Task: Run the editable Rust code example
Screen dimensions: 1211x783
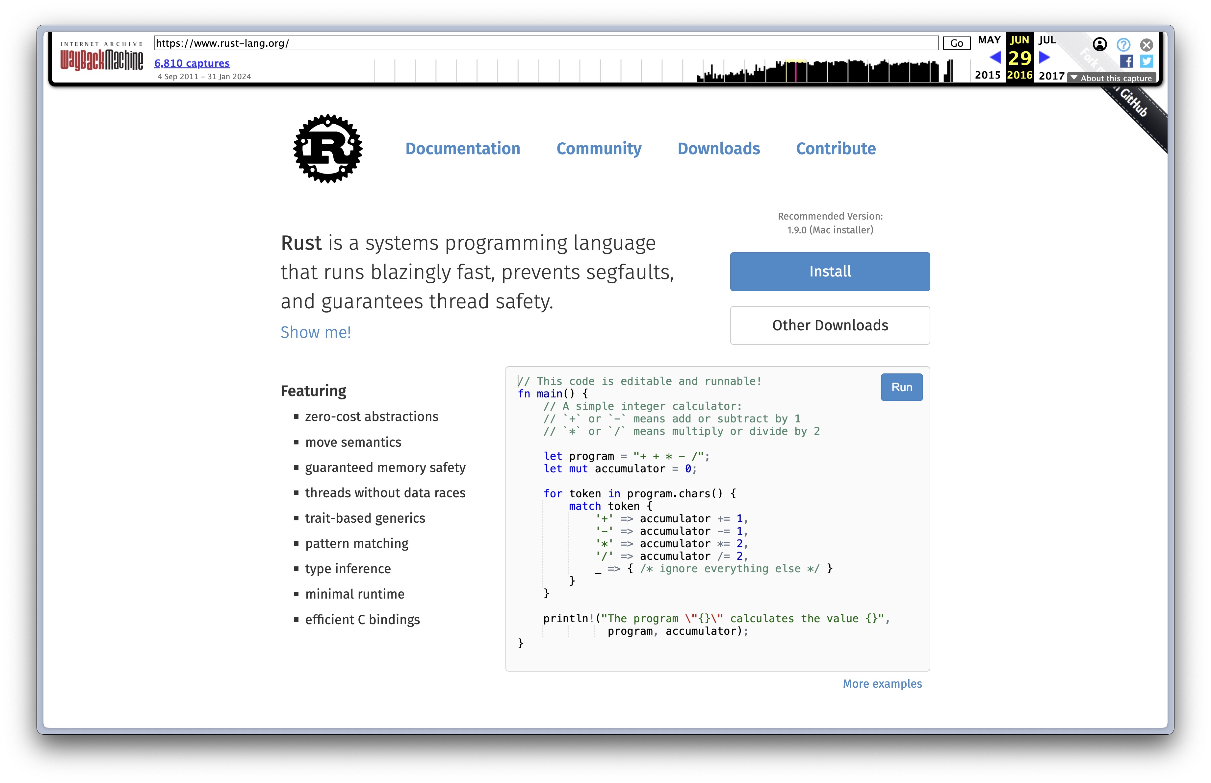Action: [901, 387]
